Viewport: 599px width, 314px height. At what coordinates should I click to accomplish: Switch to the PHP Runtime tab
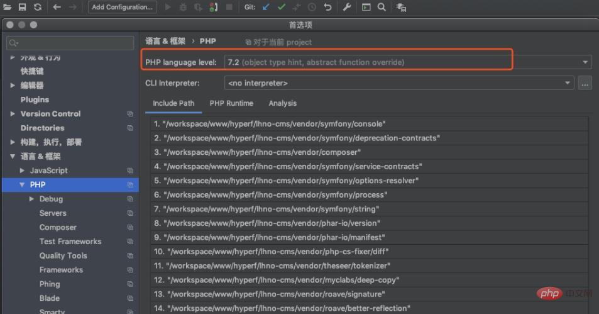(231, 103)
